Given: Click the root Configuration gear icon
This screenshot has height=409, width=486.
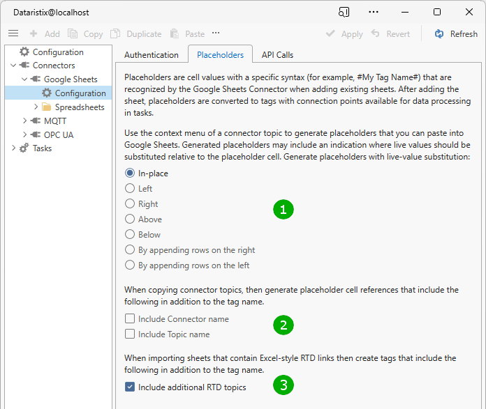Looking at the screenshot, I should click(x=24, y=52).
